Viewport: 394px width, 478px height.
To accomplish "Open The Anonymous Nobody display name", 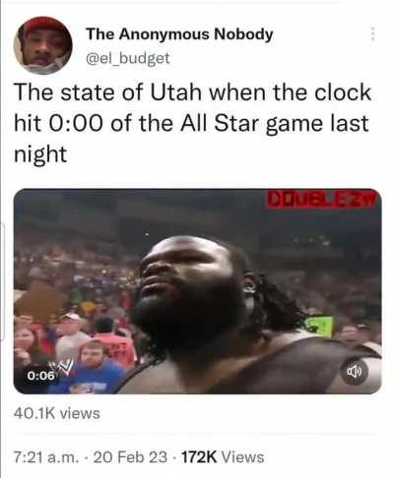I will click(x=179, y=34).
